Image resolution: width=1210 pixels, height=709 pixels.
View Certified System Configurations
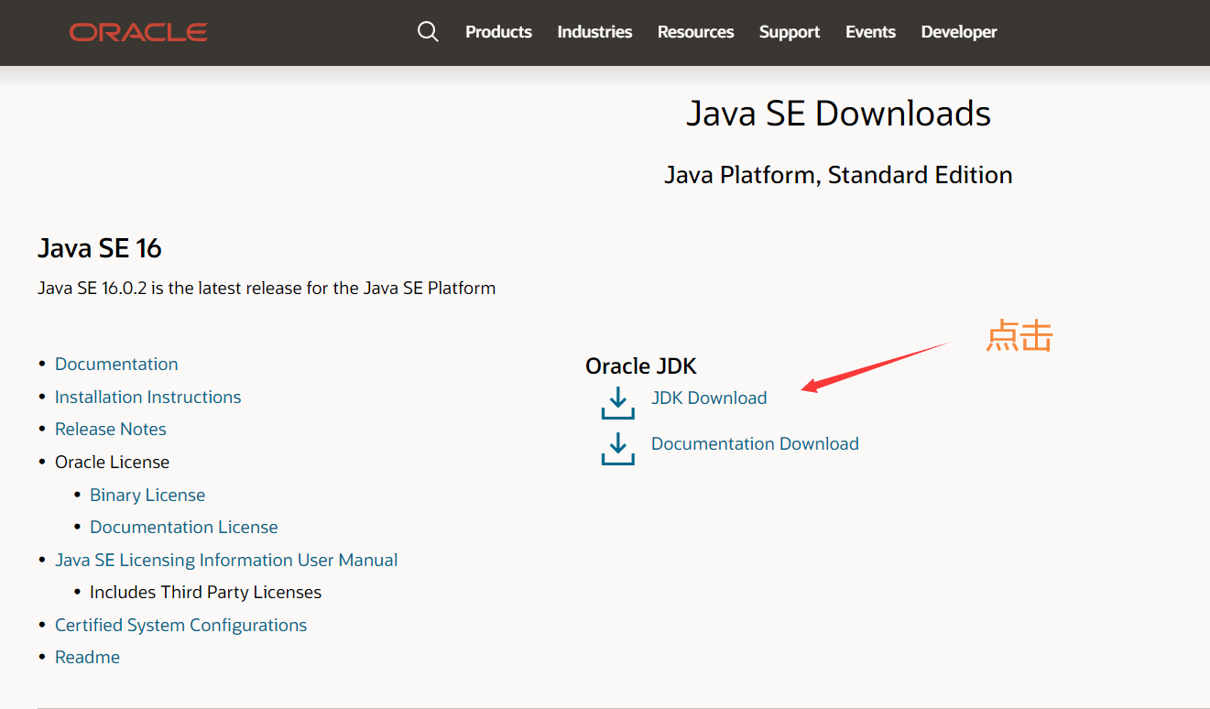180,625
